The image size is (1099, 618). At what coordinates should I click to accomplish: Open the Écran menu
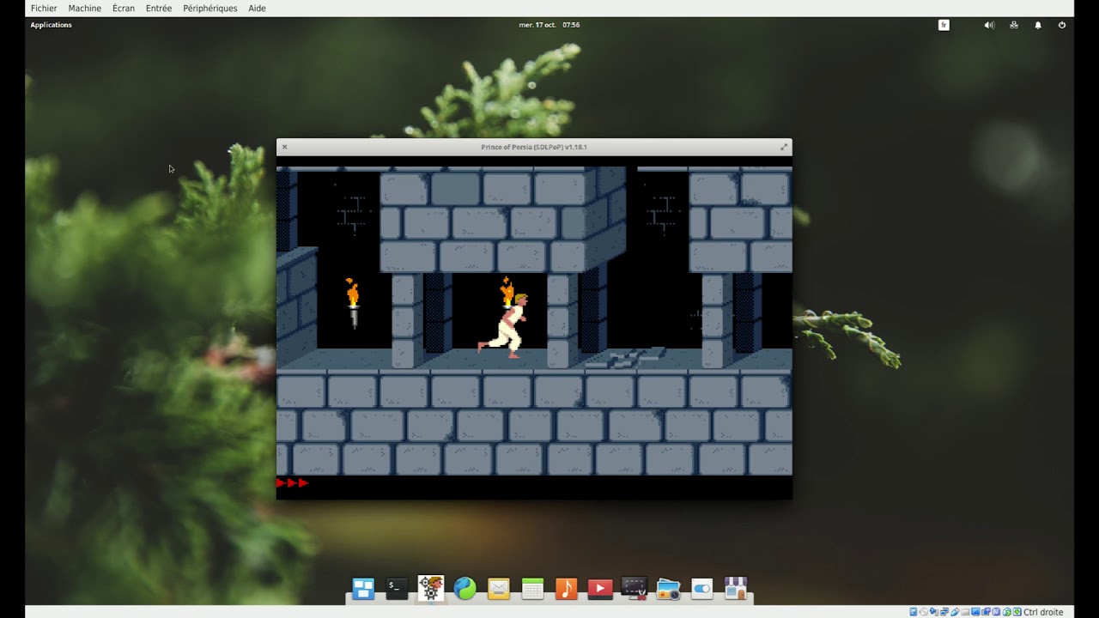point(123,9)
